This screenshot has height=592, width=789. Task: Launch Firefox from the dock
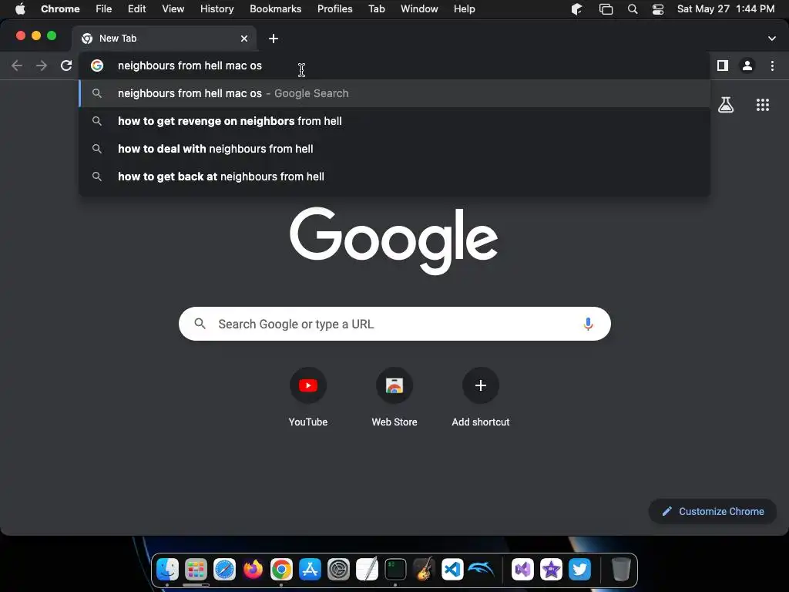(253, 570)
